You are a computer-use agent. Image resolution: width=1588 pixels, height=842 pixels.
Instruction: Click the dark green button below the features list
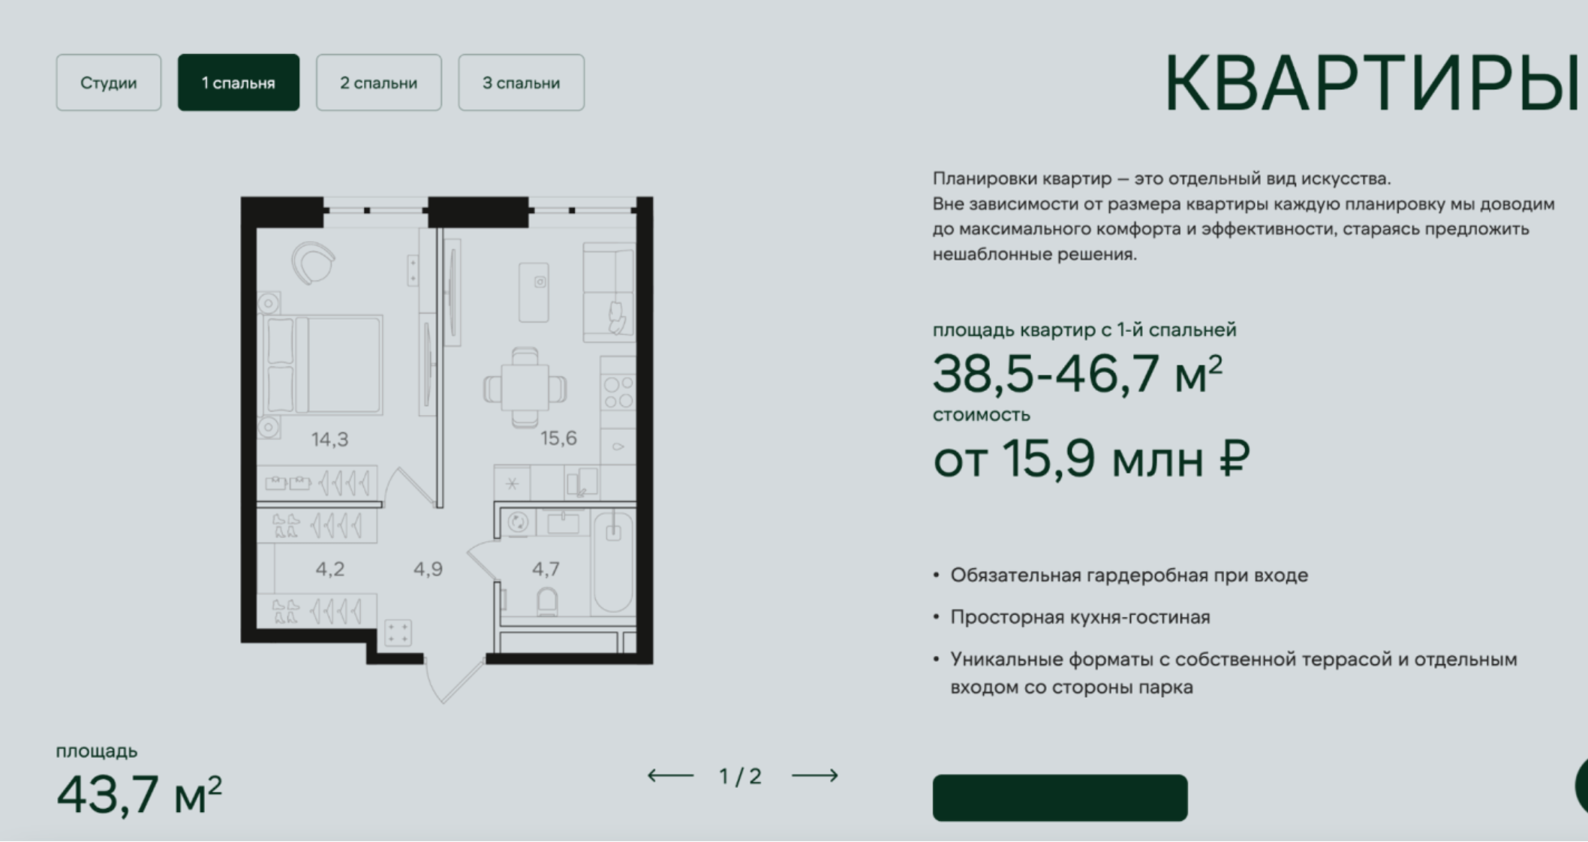coord(1060,798)
